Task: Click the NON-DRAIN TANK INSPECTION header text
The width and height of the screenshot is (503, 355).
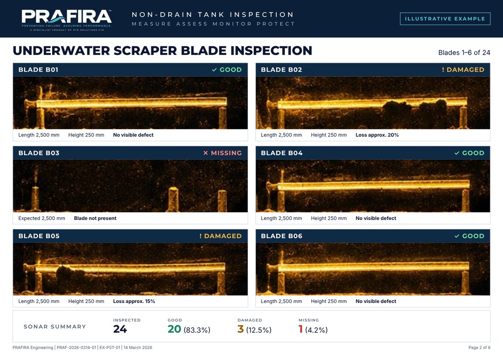Action: [213, 15]
